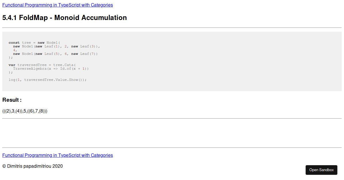Select the tree.Cata expression in the code
The image size is (344, 180).
pyautogui.click(x=63, y=65)
